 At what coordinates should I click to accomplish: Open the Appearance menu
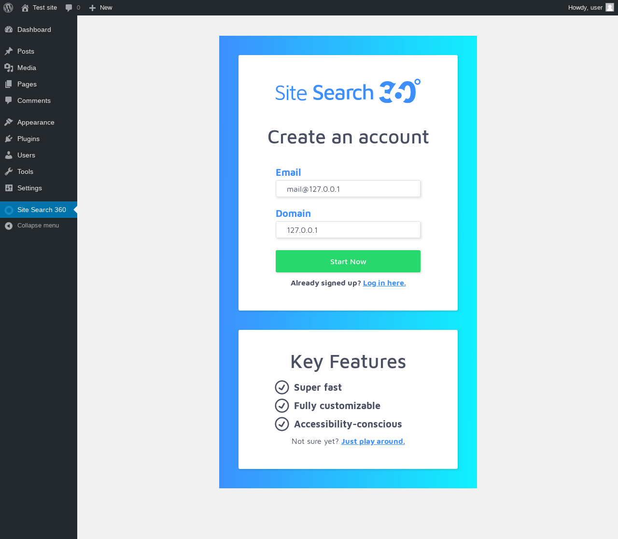pos(39,122)
